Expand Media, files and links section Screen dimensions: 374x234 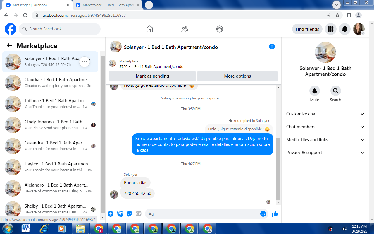coord(325,140)
